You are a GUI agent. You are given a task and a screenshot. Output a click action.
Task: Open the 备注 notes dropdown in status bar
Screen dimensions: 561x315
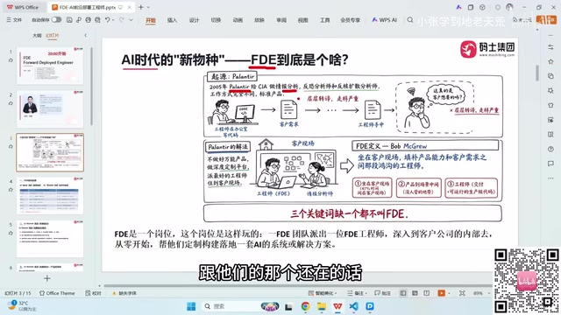coord(357,293)
